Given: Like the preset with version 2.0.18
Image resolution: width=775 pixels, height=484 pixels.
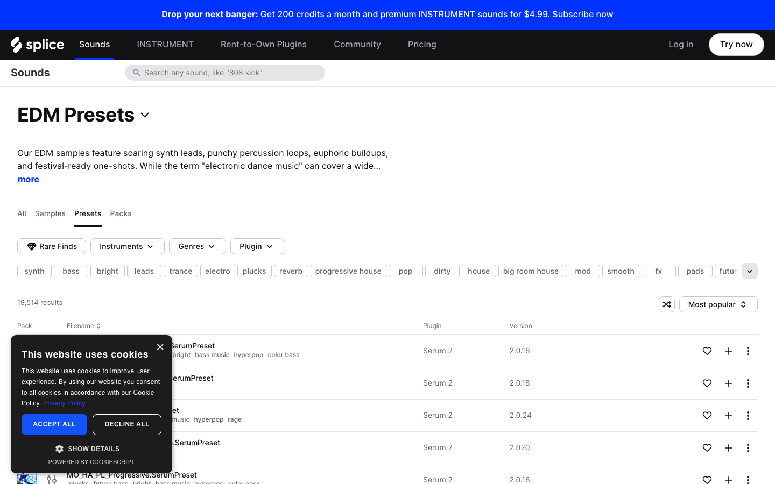Looking at the screenshot, I should tap(707, 383).
